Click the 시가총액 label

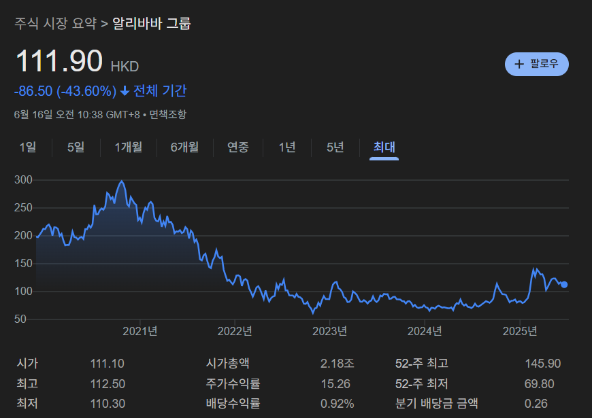pyautogui.click(x=228, y=364)
